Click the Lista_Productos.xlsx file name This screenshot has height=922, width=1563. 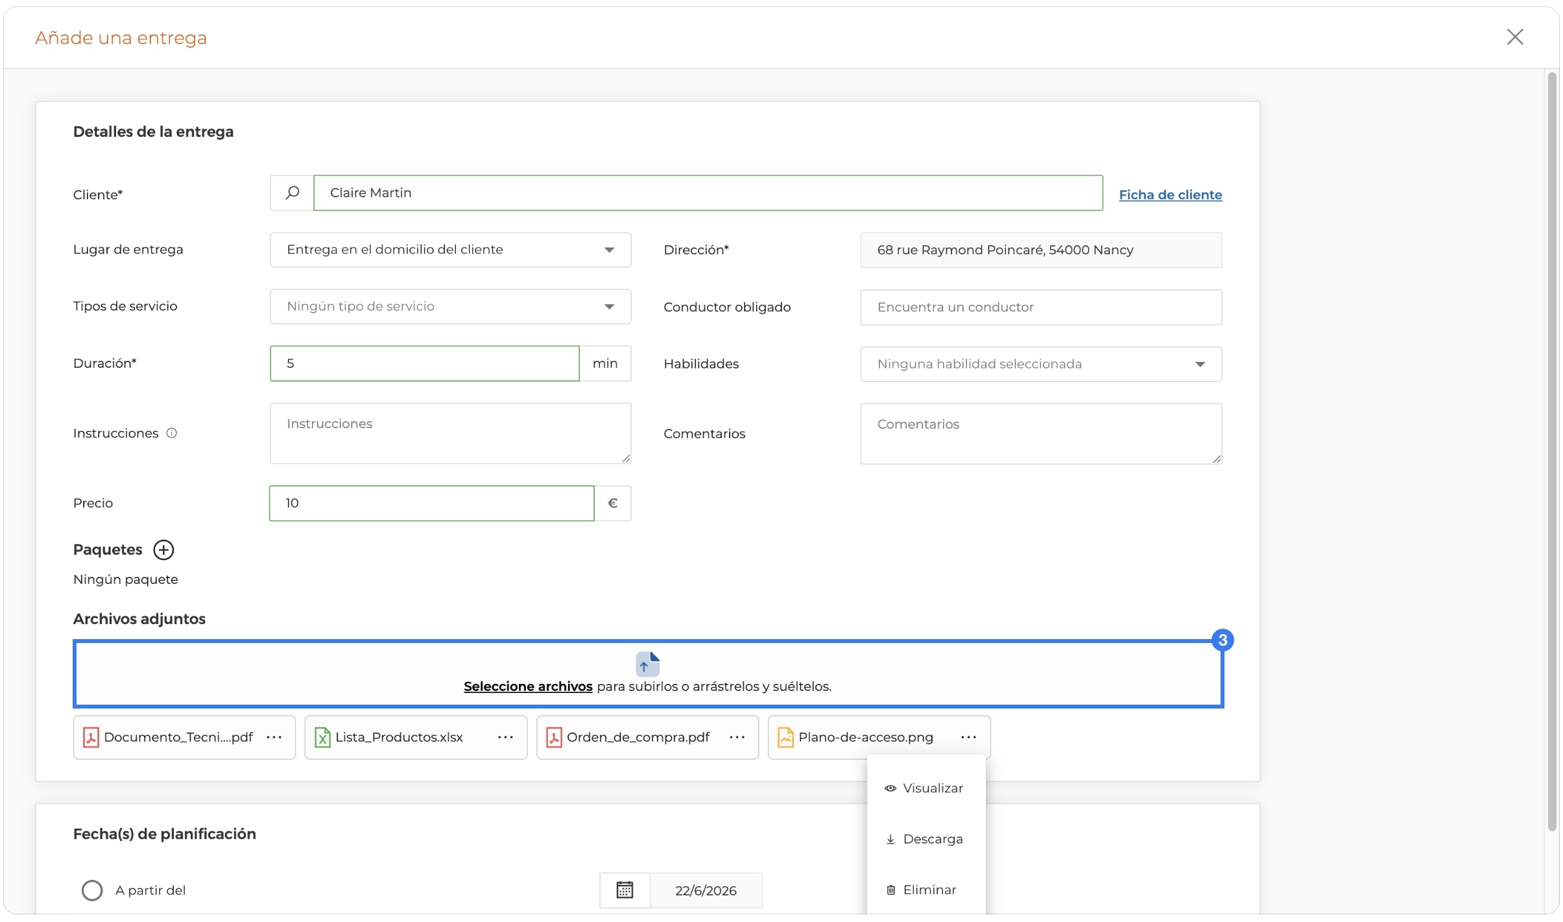pyautogui.click(x=399, y=738)
